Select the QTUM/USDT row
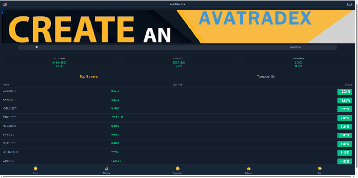Screen dimensions: 358x178 177,153
